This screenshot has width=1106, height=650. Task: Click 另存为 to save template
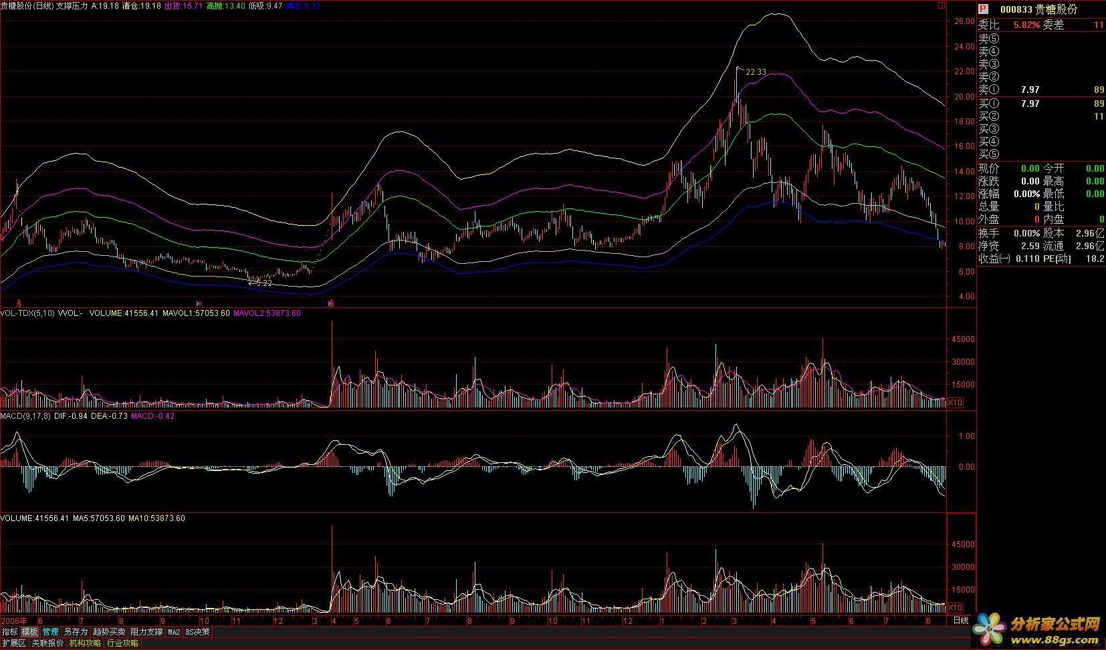coord(76,631)
